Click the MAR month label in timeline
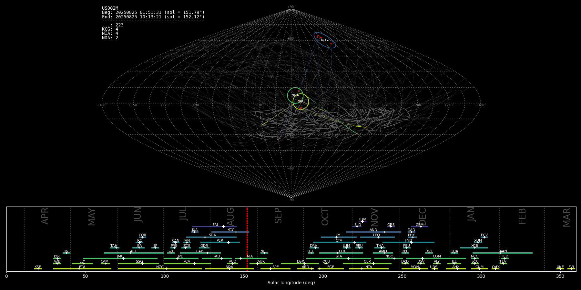The height and width of the screenshot is (290, 581). coord(567,217)
